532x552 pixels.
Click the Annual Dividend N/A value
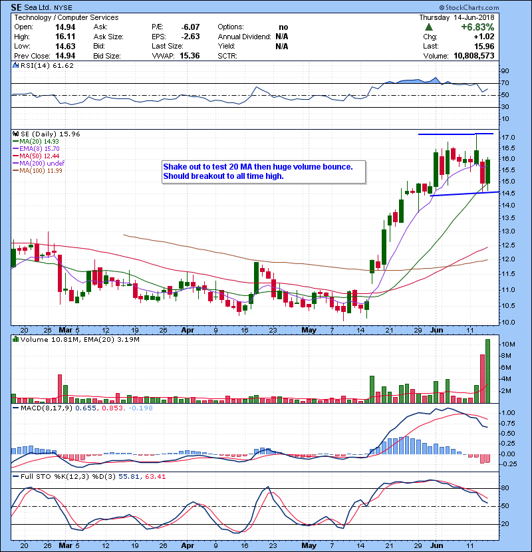(x=282, y=37)
